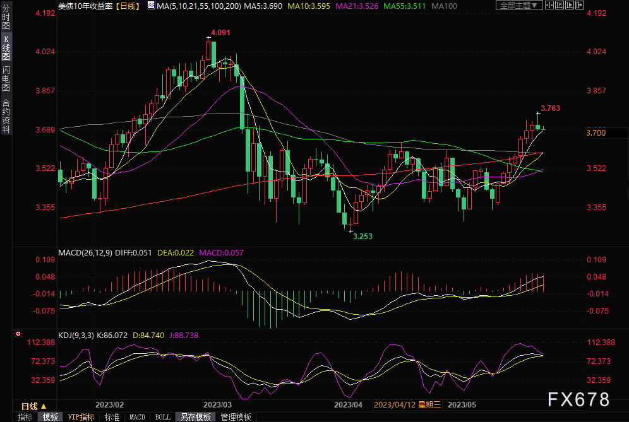The width and height of the screenshot is (629, 422).
Task: Open 管理模板 template manager
Action: click(x=236, y=417)
